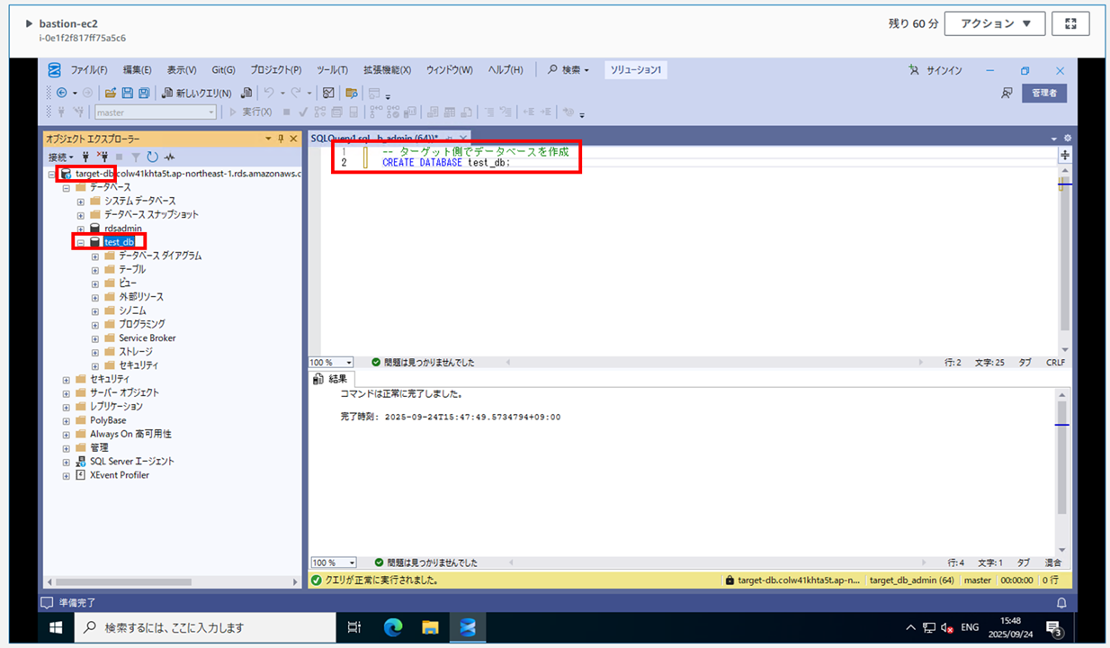The width and height of the screenshot is (1110, 648).
Task: Click the Object Explorer horizontal scrollbar
Action: coord(172,582)
